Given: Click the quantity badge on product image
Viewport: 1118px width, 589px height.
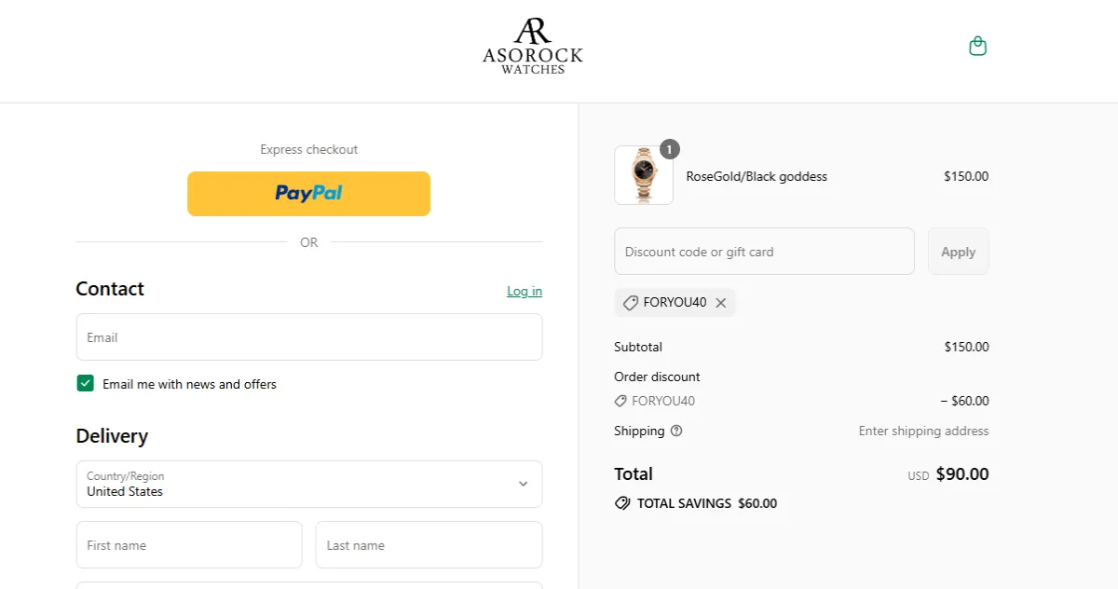Looking at the screenshot, I should (x=671, y=148).
